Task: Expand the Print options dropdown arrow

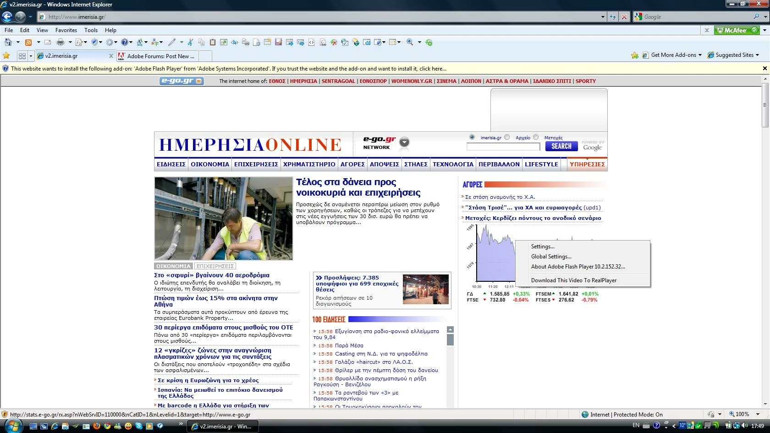Action: point(70,42)
